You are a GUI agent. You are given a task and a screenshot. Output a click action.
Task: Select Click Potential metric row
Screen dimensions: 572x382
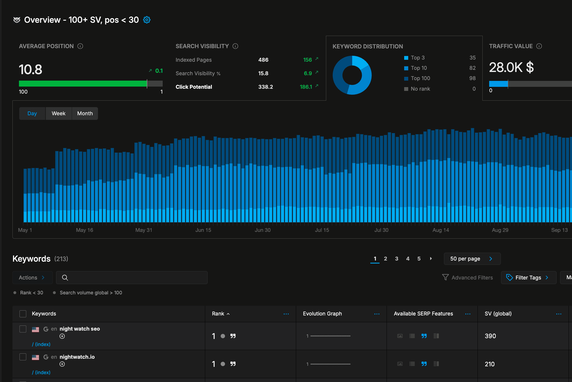tap(247, 87)
